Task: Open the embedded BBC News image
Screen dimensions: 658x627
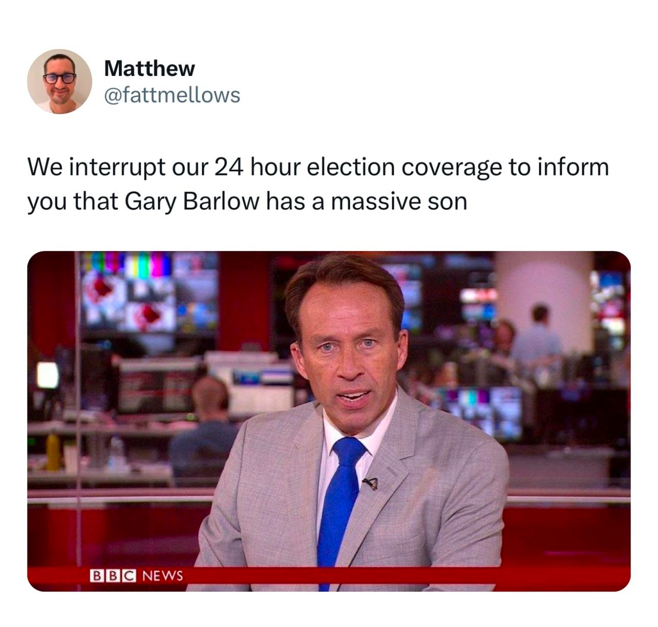Action: 329,421
